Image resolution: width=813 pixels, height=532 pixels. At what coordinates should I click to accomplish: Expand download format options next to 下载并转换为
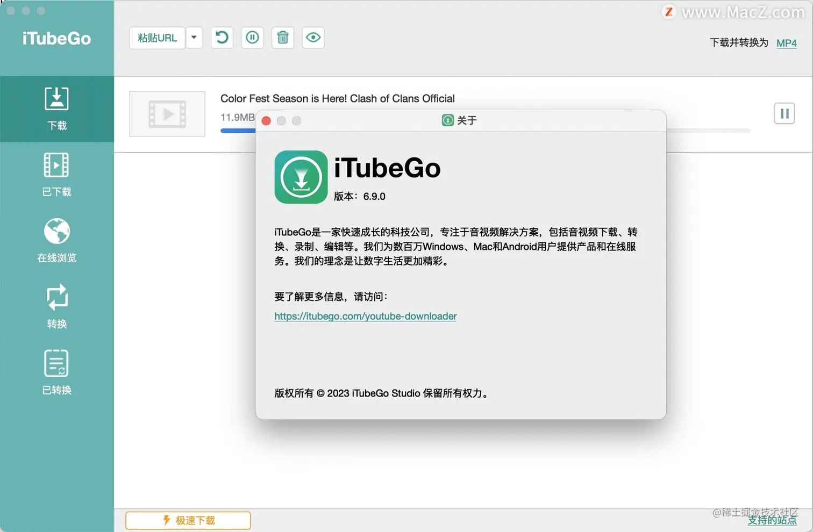tap(786, 43)
